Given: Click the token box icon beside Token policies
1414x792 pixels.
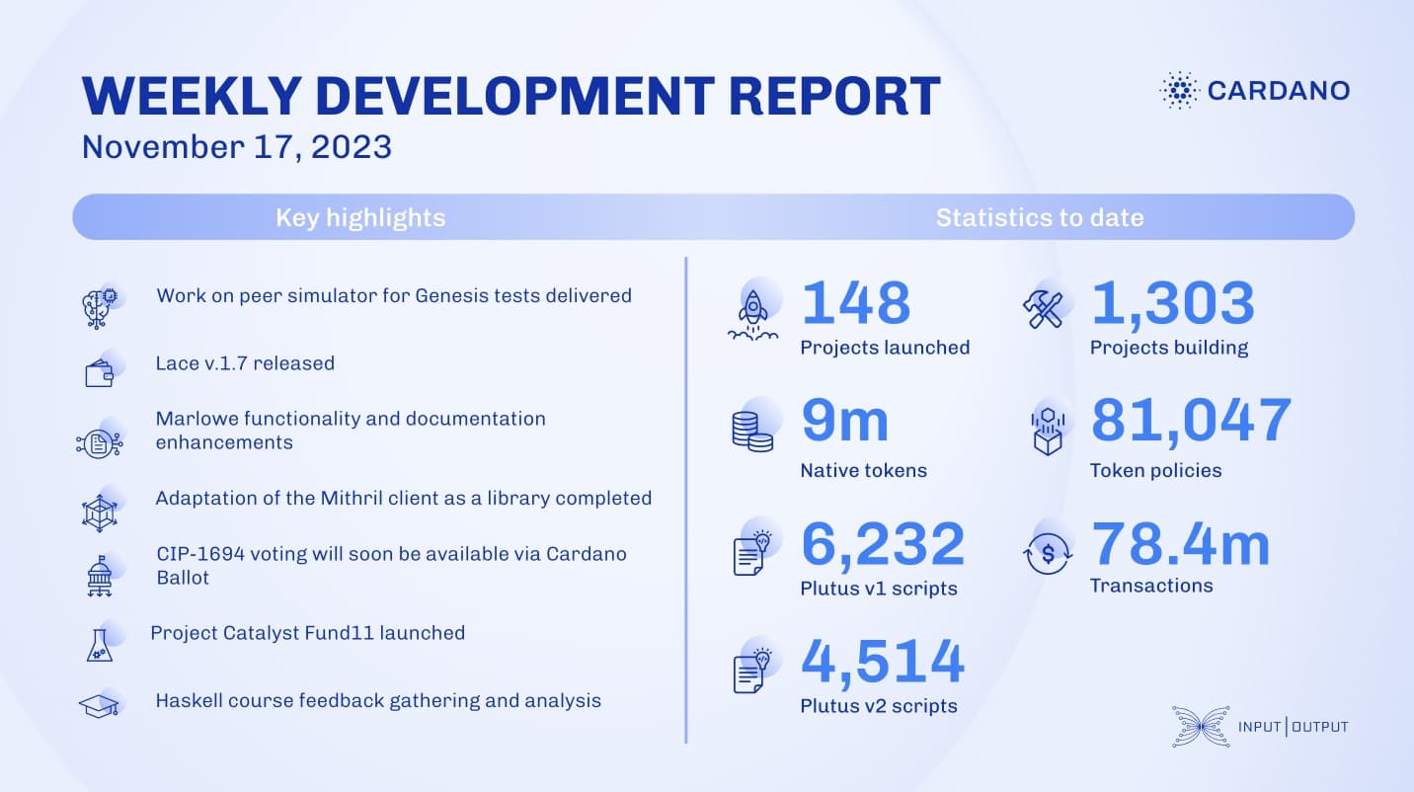Looking at the screenshot, I should pos(1046,433).
